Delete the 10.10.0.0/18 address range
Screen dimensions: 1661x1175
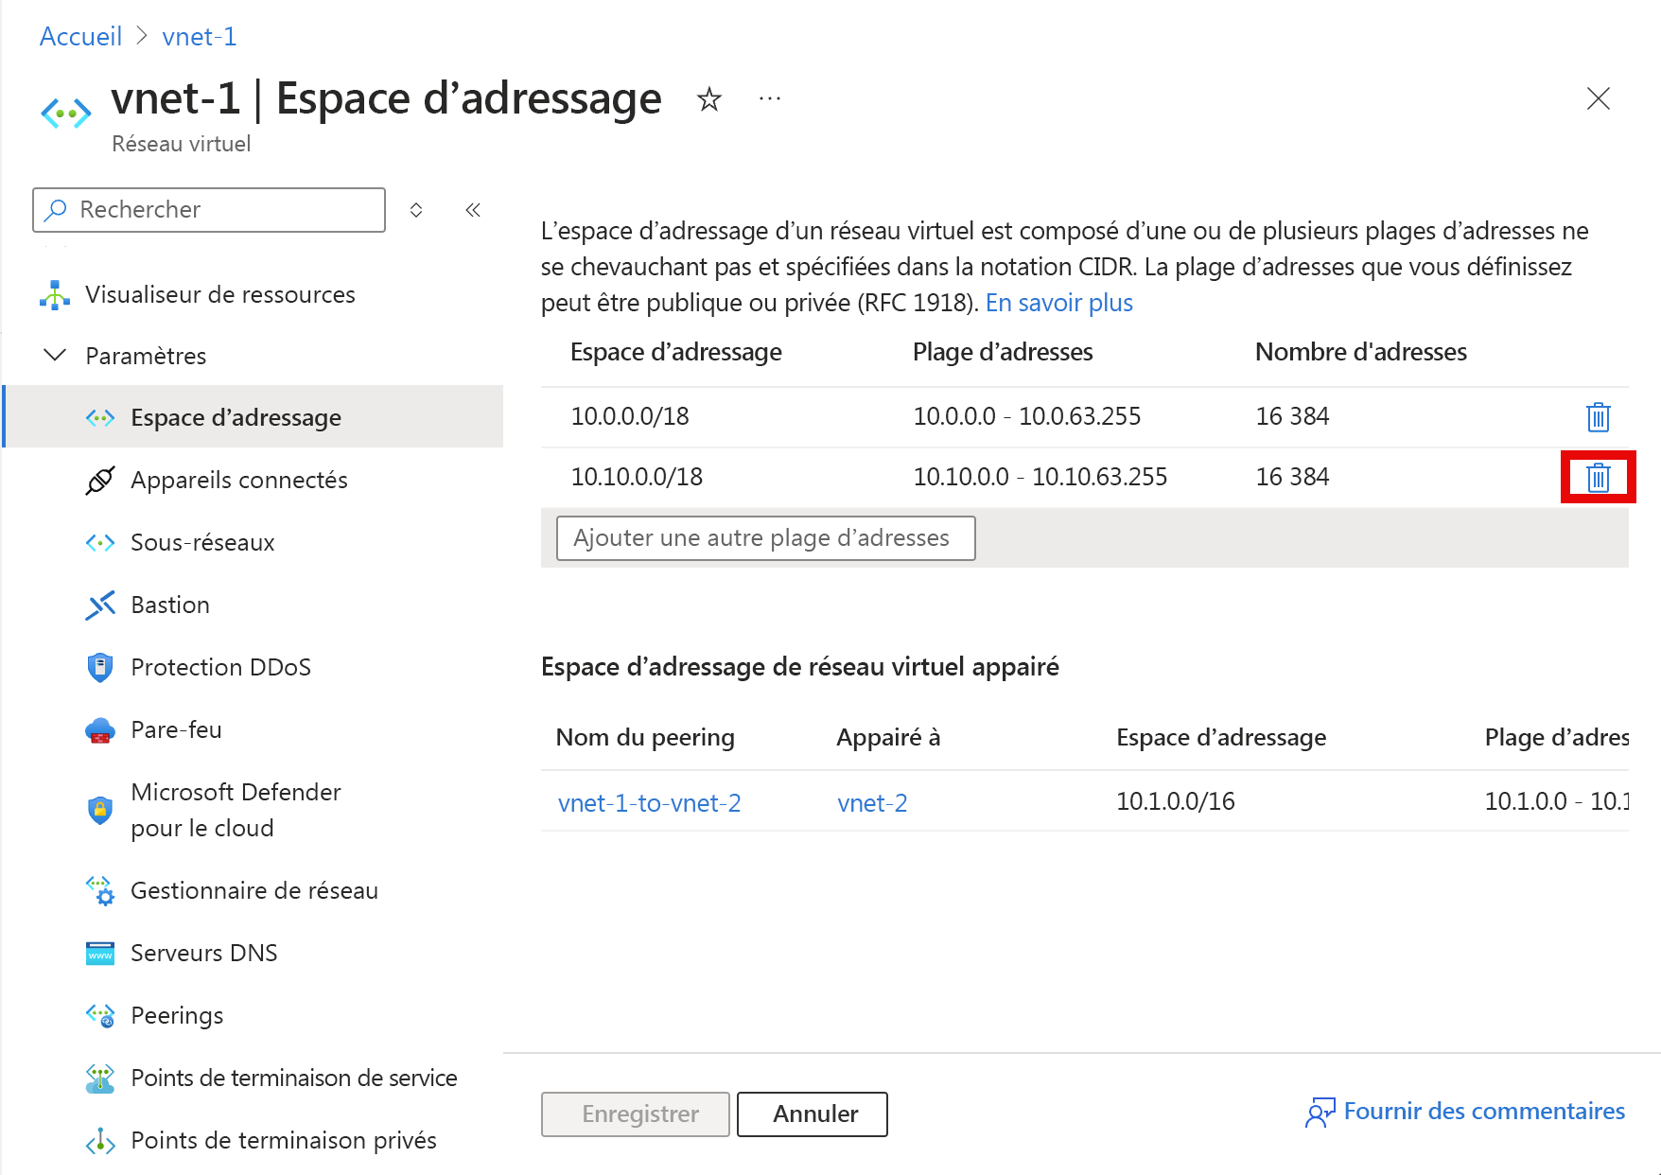click(x=1598, y=477)
